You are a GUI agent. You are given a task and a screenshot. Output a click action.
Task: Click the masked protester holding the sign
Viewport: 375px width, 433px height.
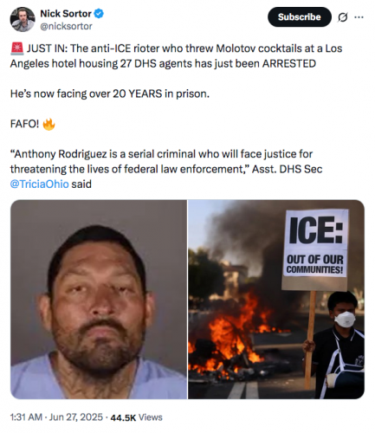click(339, 345)
